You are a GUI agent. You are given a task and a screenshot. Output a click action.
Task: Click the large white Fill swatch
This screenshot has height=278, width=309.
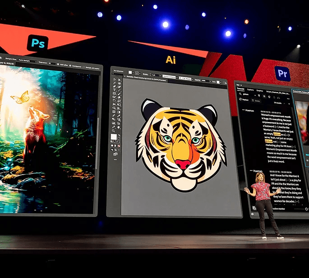114,137
